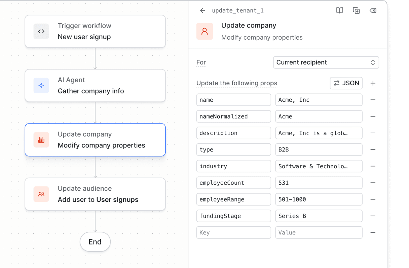
Task: Click the Update audience users icon
Action: tap(41, 194)
